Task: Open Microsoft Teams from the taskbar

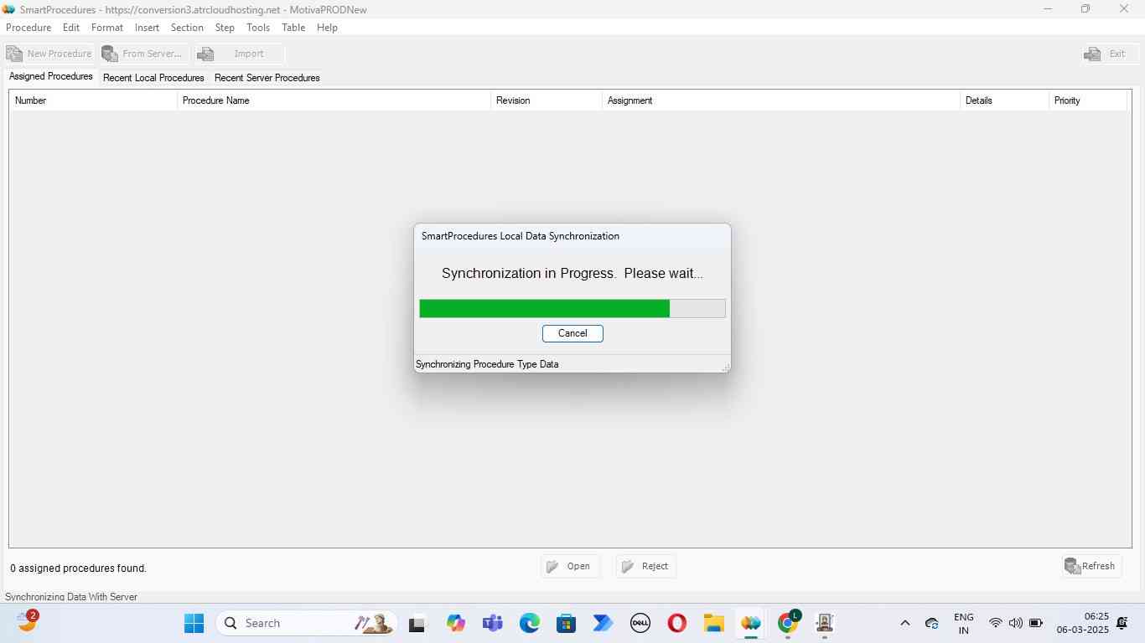Action: pos(492,623)
